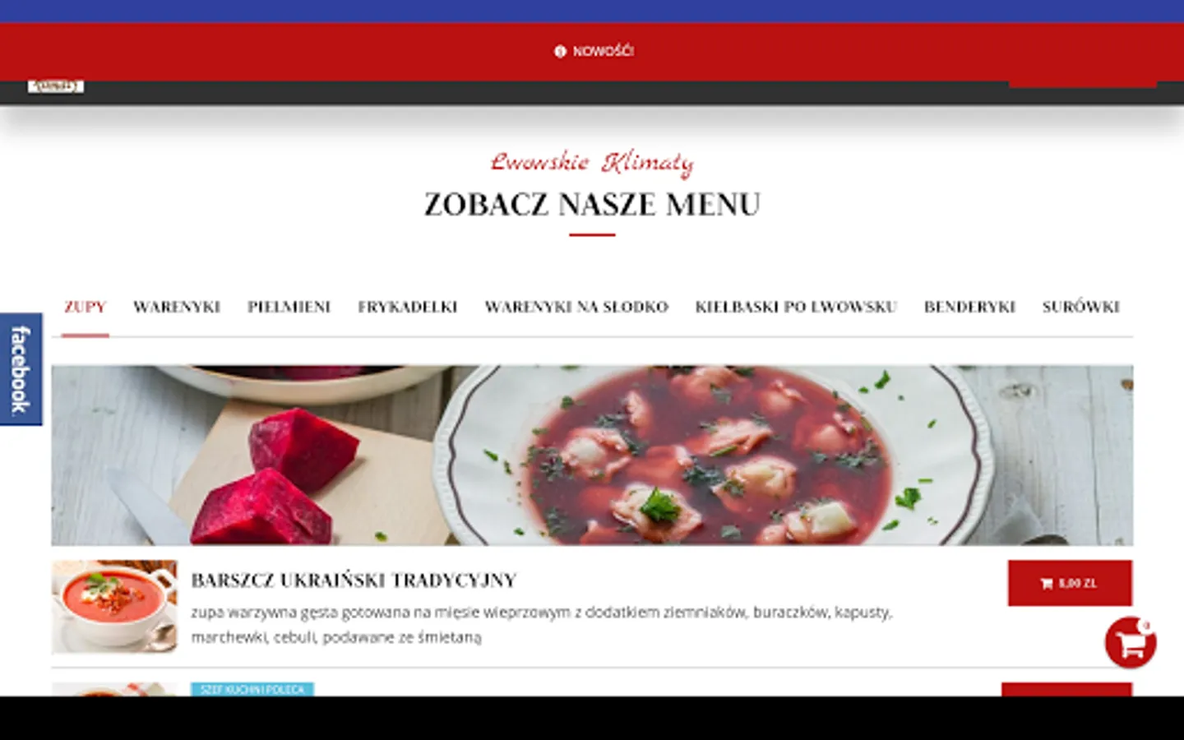The width and height of the screenshot is (1184, 740).
Task: Go to the FRYKADELKI tab
Action: [407, 307]
